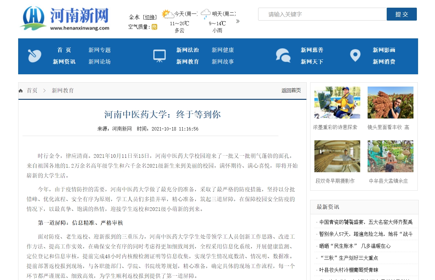The height and width of the screenshot is (280, 435).
Task: Switch city using 切换 link
Action: pos(150,17)
